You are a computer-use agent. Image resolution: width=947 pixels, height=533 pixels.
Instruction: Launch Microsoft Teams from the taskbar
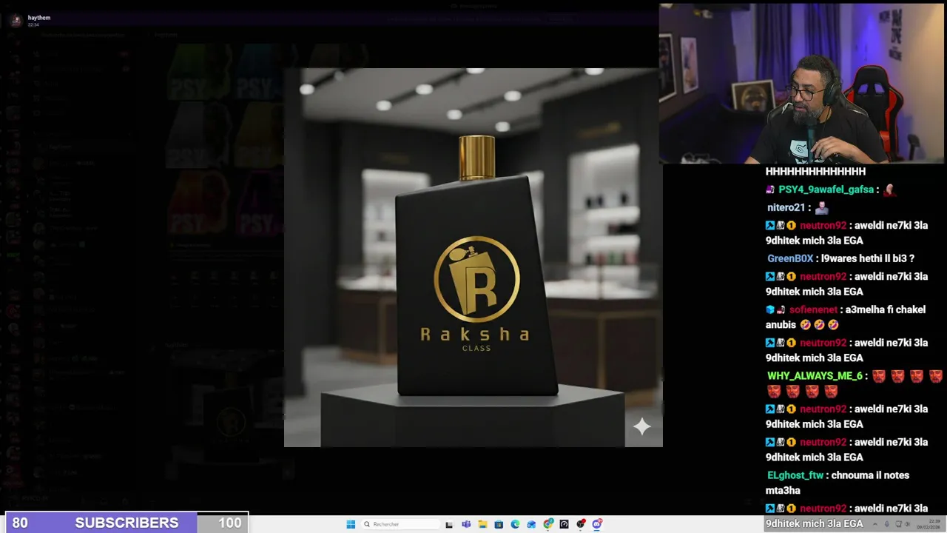466,524
